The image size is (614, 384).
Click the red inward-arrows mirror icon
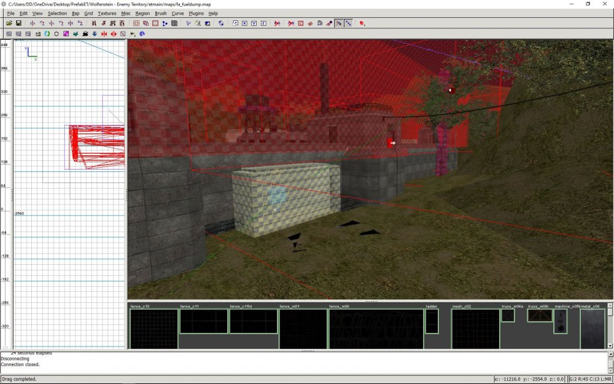(104, 34)
